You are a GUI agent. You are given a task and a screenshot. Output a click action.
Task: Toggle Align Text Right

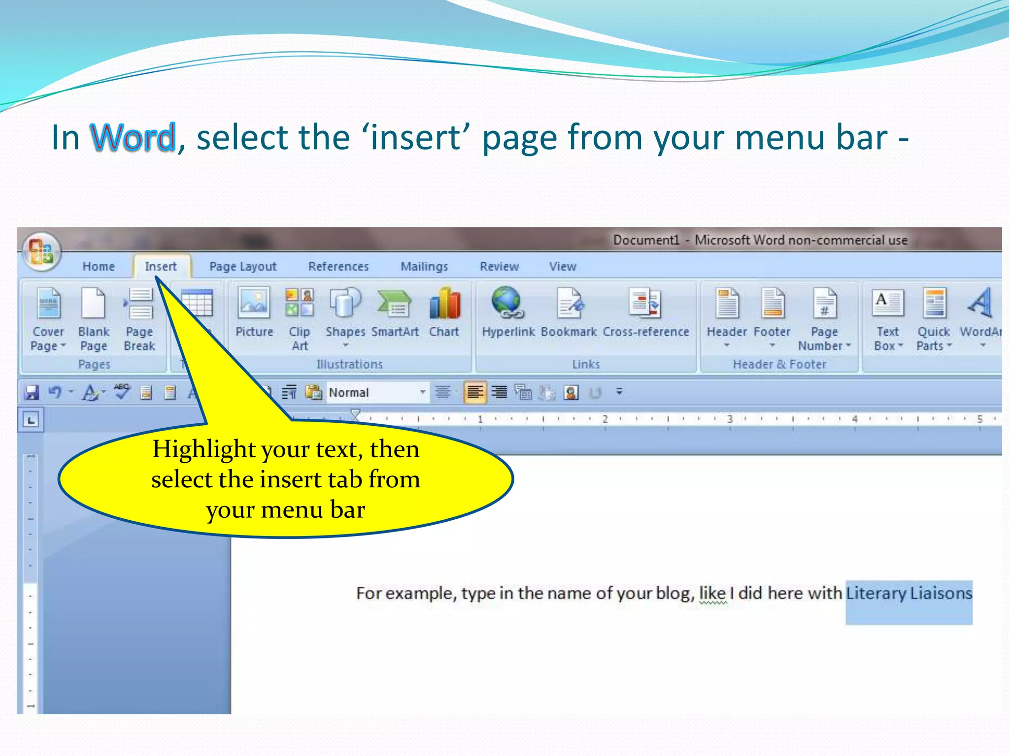499,392
